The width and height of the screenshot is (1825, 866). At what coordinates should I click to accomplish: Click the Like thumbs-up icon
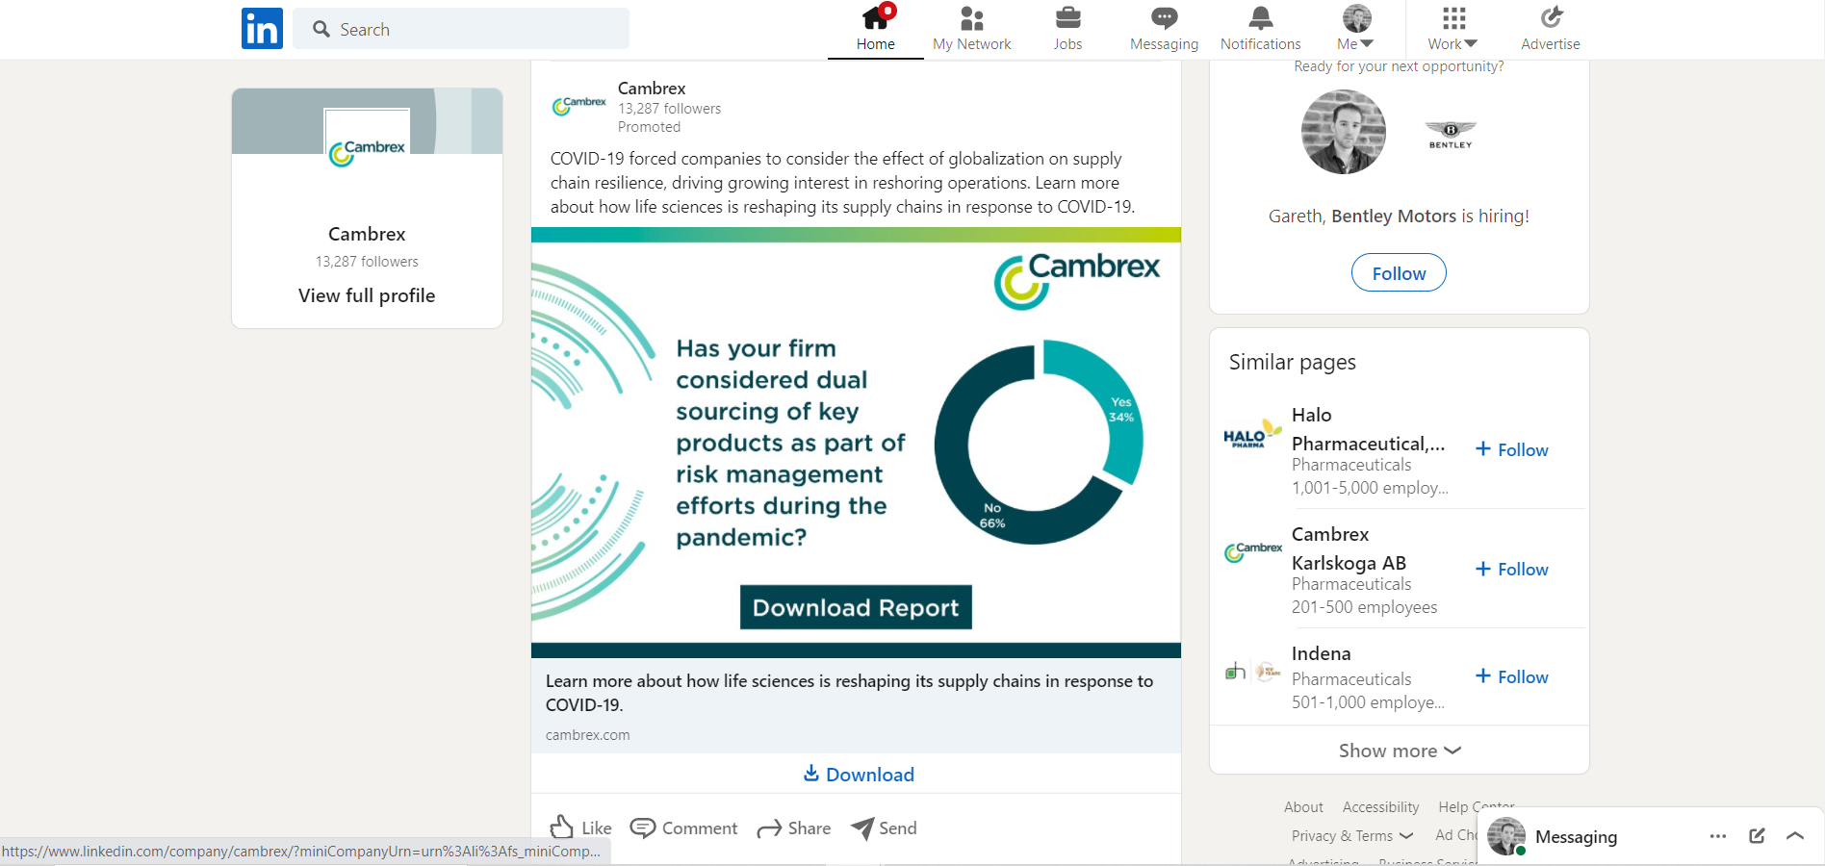[562, 828]
